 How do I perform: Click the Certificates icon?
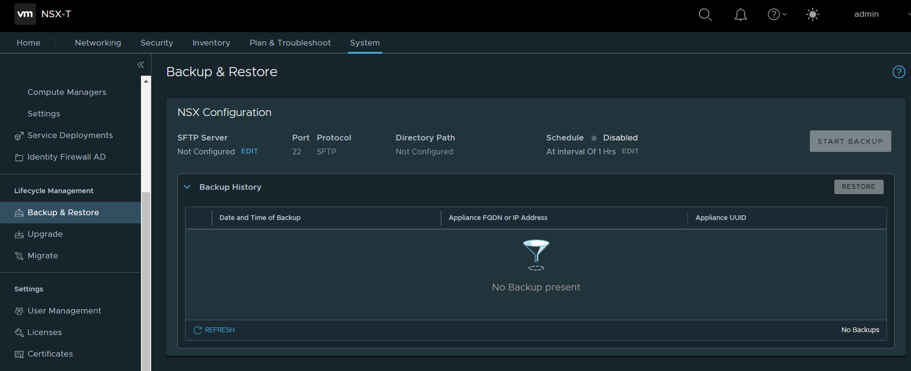[x=19, y=354]
